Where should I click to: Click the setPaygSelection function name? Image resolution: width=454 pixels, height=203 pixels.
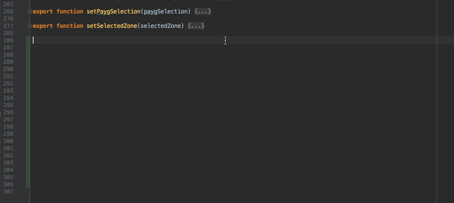[x=113, y=11]
